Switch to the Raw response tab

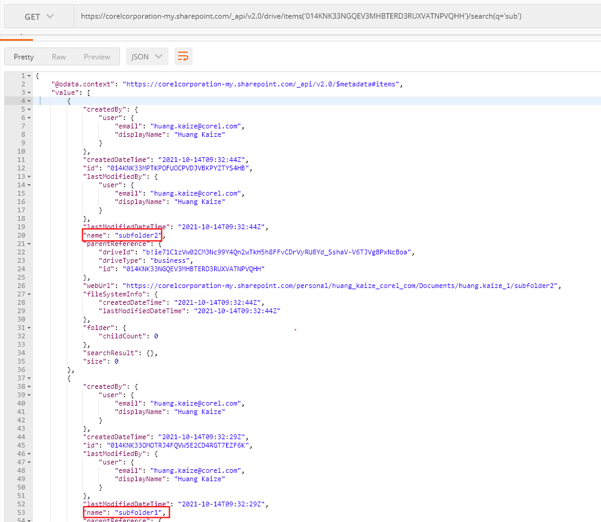click(58, 56)
